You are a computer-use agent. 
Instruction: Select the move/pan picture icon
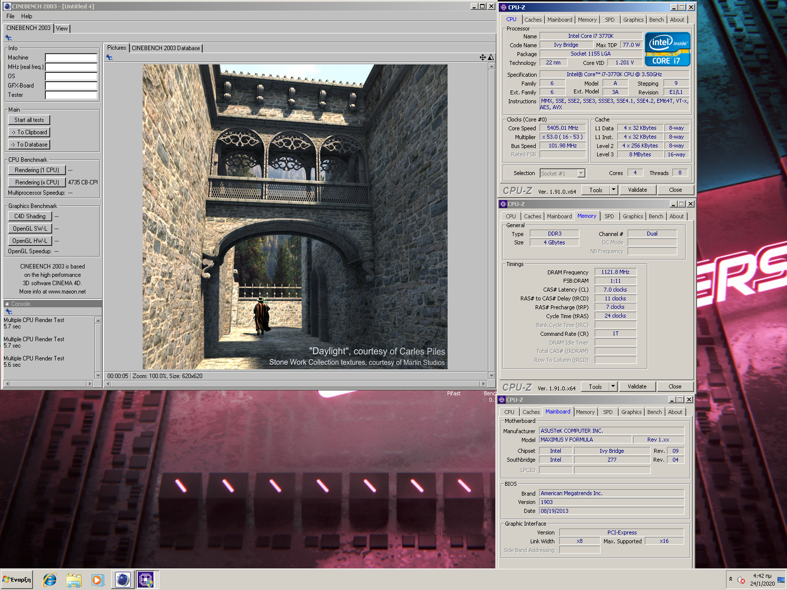click(x=483, y=58)
